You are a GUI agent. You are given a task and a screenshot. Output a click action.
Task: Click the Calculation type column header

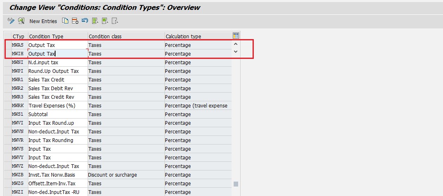pyautogui.click(x=197, y=36)
